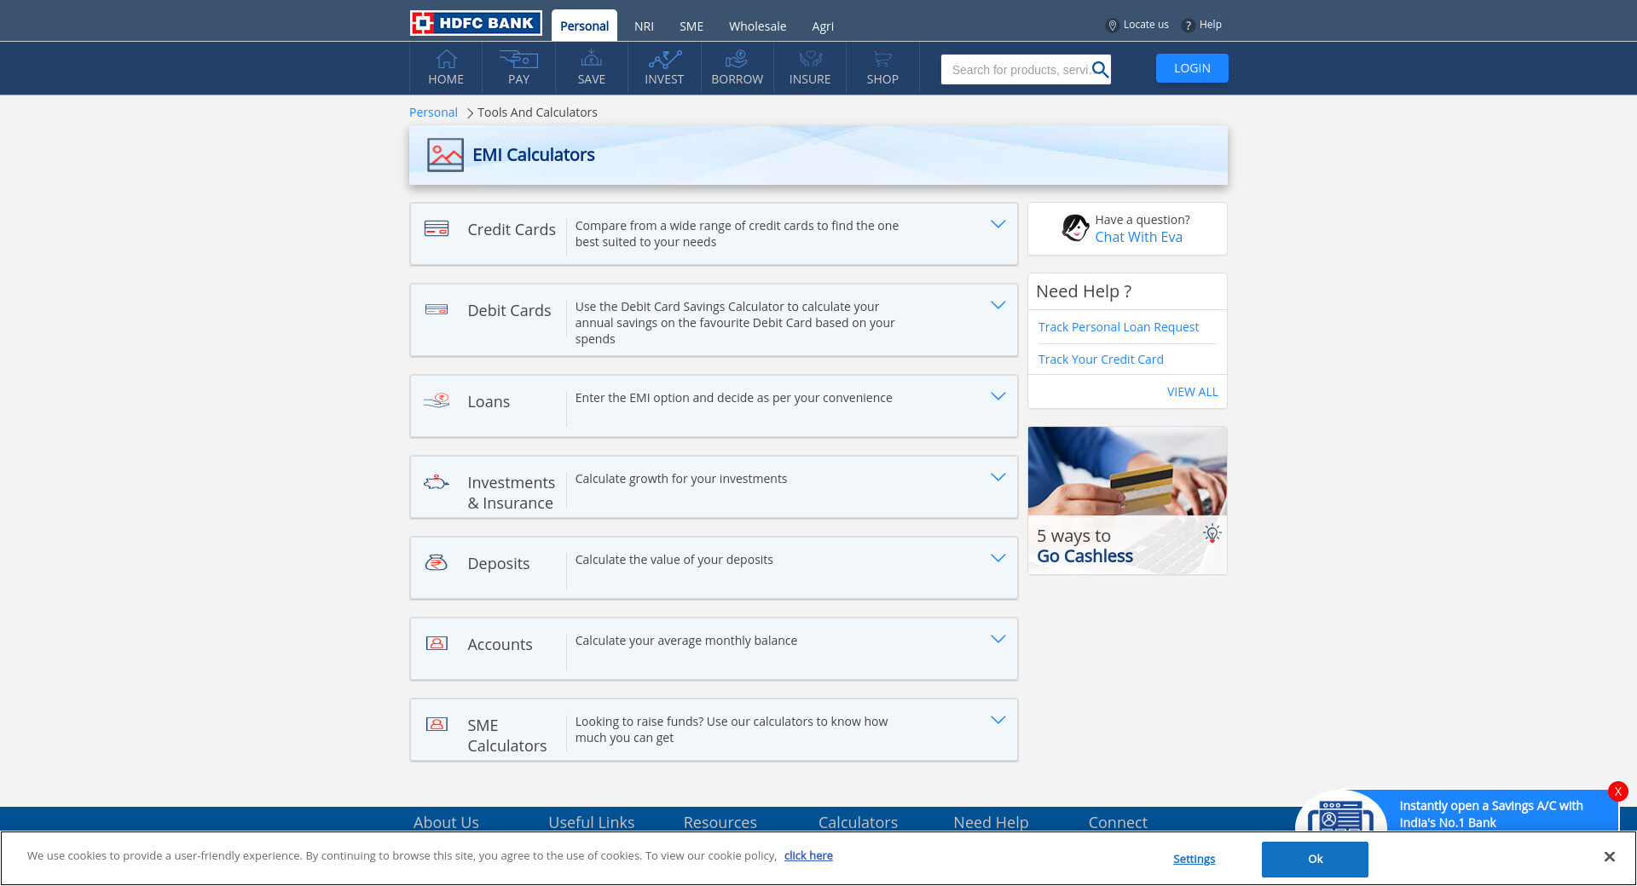Open the INVEST menu icon
1637x886 pixels.
[664, 60]
